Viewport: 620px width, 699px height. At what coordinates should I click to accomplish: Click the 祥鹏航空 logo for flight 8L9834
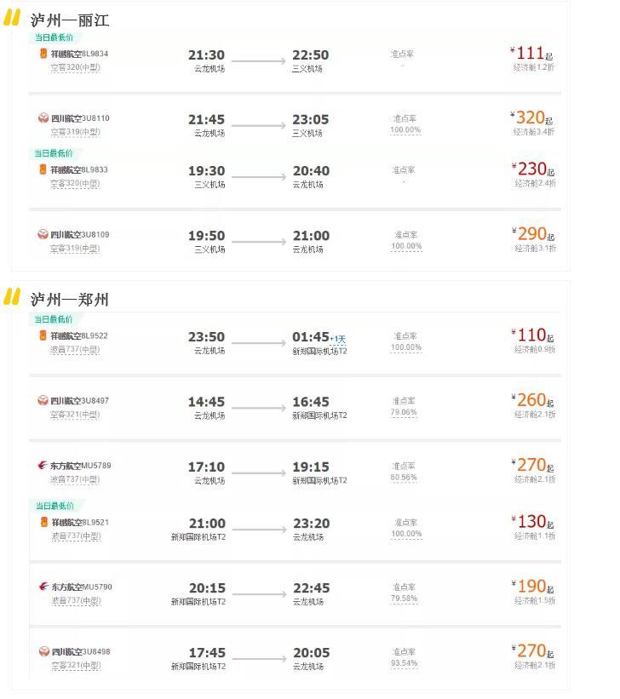click(43, 54)
